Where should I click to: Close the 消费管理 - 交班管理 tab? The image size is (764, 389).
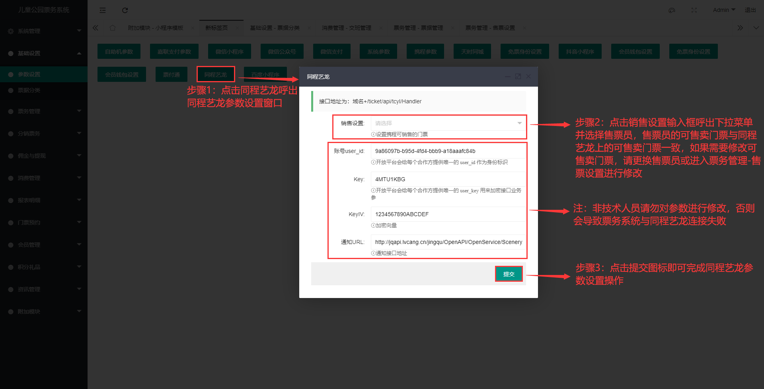point(381,28)
